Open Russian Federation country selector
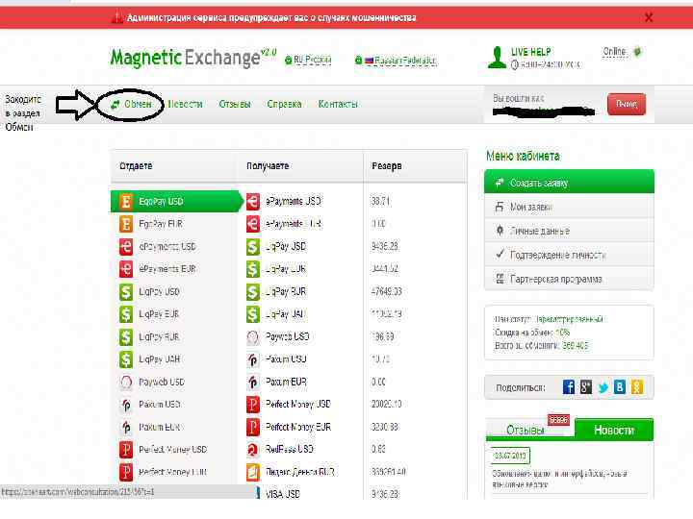The image size is (693, 519). (x=397, y=60)
